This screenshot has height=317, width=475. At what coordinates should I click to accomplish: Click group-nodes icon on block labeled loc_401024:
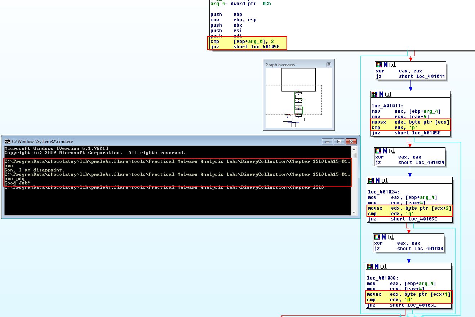[x=384, y=180]
